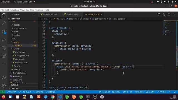
Task: Open App.vue in the explorer
Action: pos(18,66)
